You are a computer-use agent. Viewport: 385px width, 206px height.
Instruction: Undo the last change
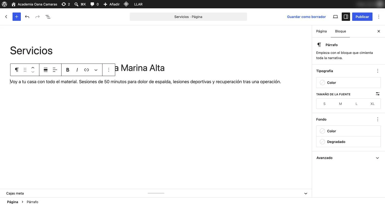tap(27, 17)
